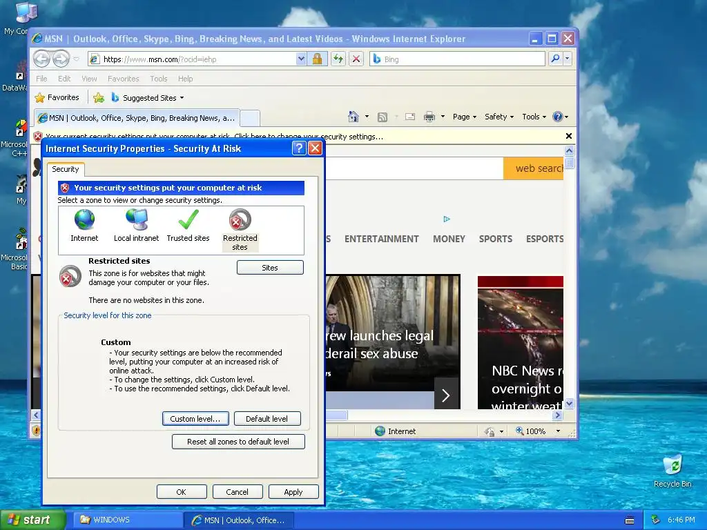The image size is (707, 530).
Task: Open the Home button dropdown arrow
Action: point(367,117)
